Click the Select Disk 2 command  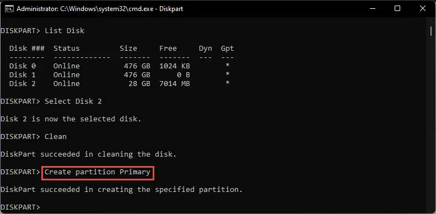pyautogui.click(x=73, y=101)
